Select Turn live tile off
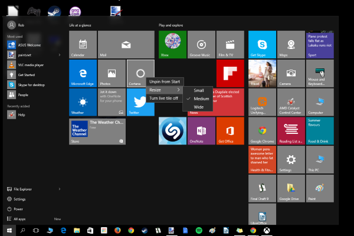The width and height of the screenshot is (354, 236). (165, 99)
